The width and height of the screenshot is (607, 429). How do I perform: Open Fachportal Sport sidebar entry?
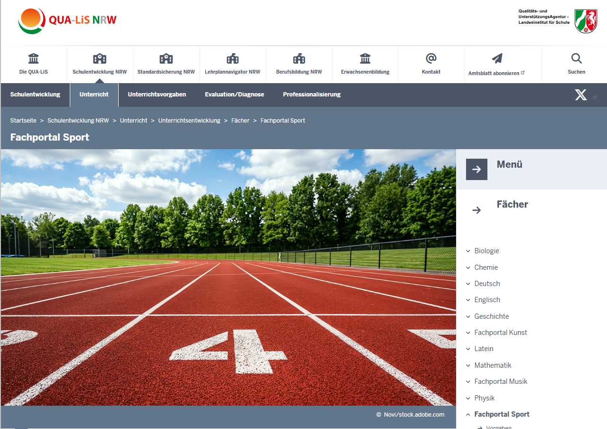(x=502, y=414)
